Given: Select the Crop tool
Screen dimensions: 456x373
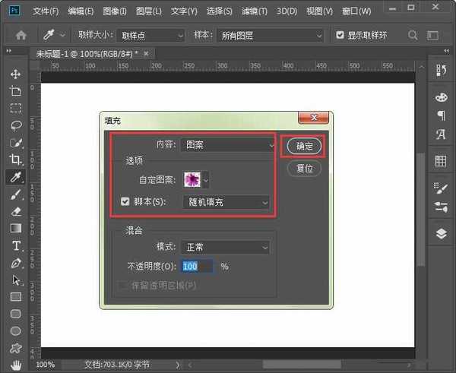Looking at the screenshot, I should 15,160.
